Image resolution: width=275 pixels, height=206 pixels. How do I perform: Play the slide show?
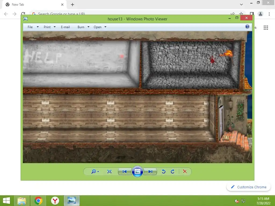point(137,171)
